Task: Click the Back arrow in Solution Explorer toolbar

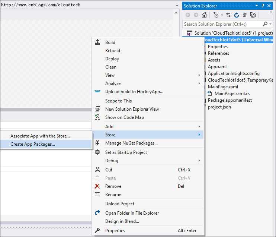Action: pyautogui.click(x=188, y=15)
